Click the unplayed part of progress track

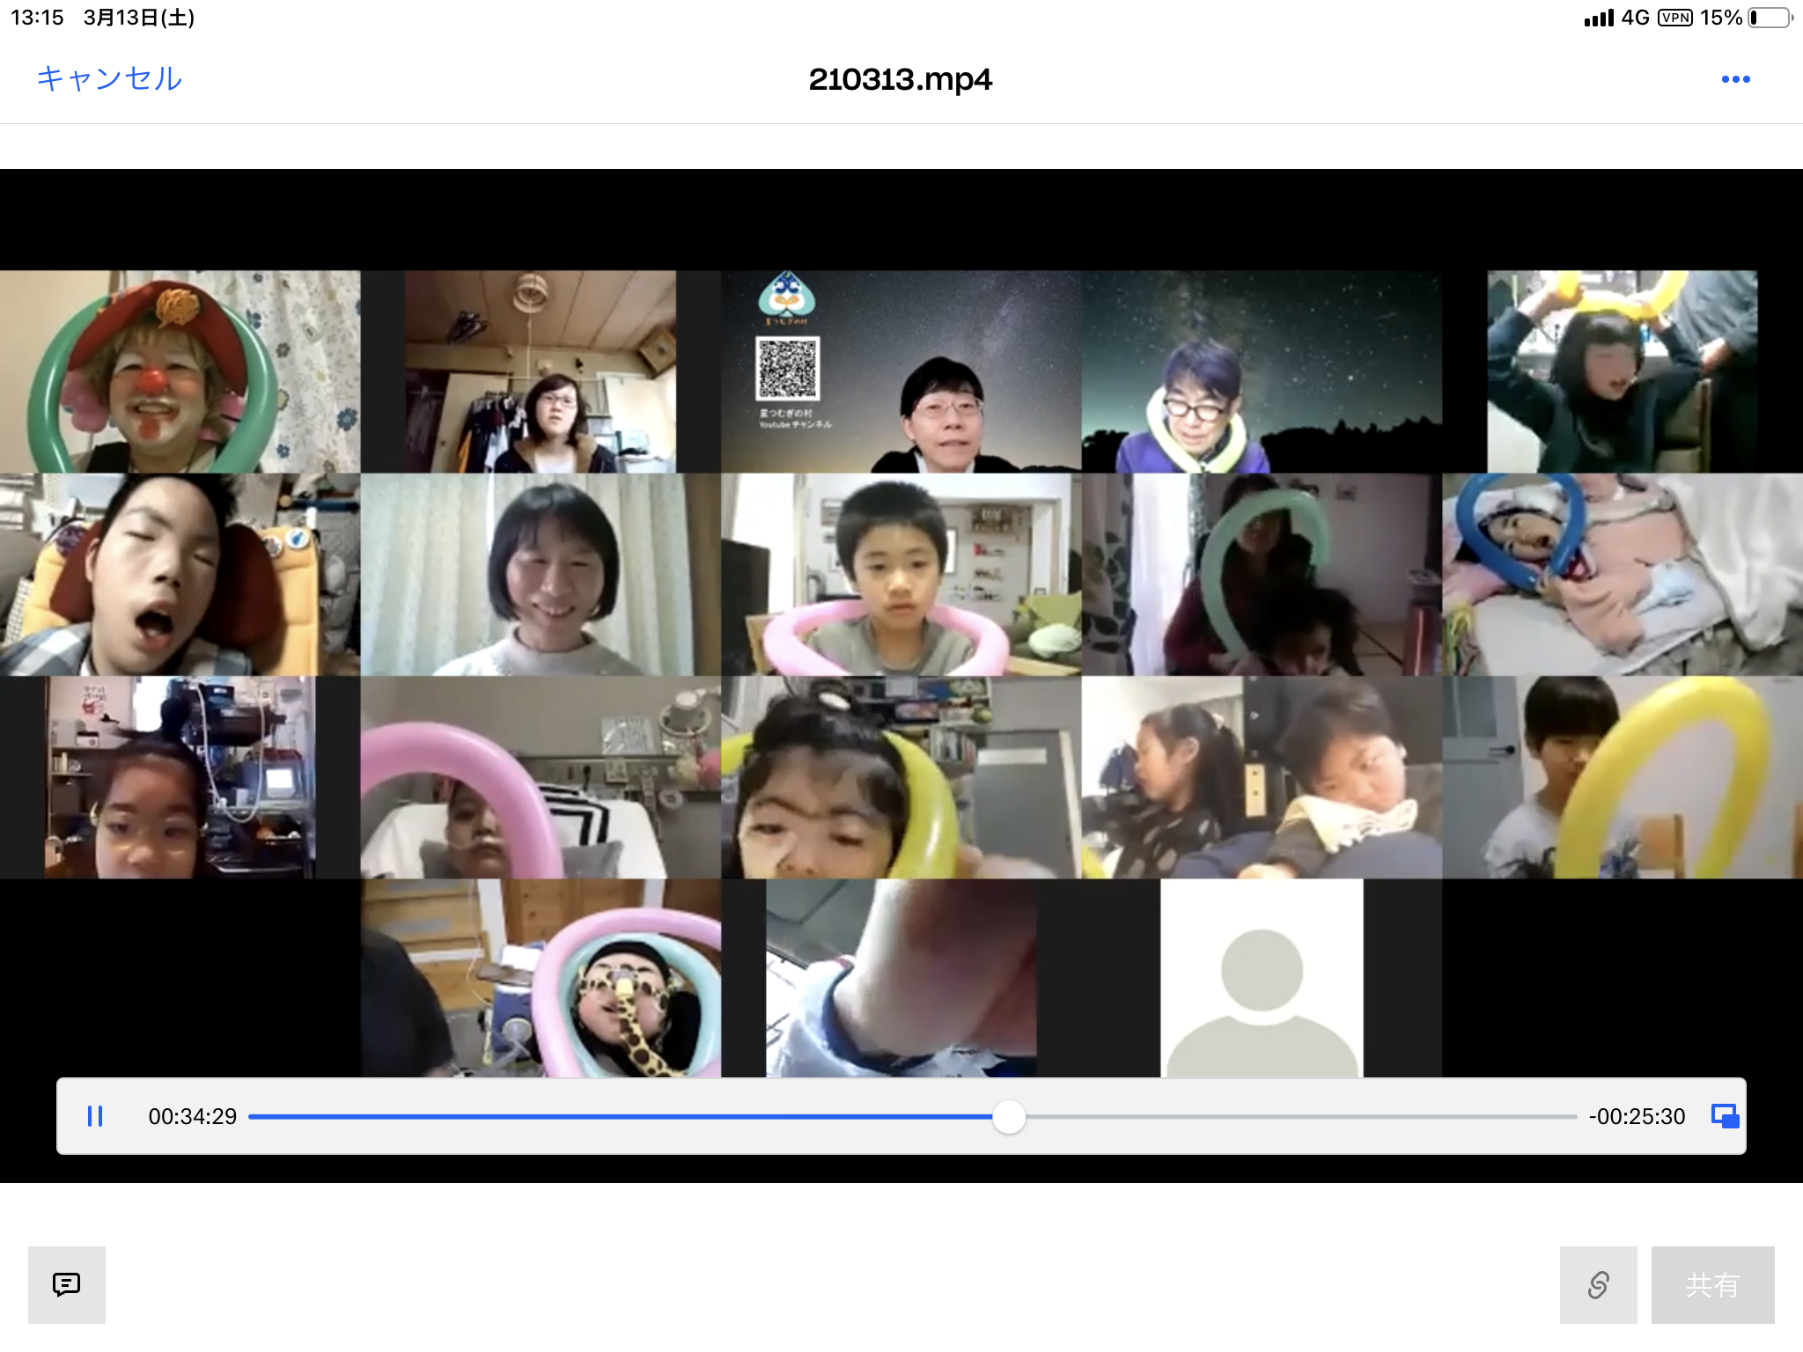tap(1301, 1116)
